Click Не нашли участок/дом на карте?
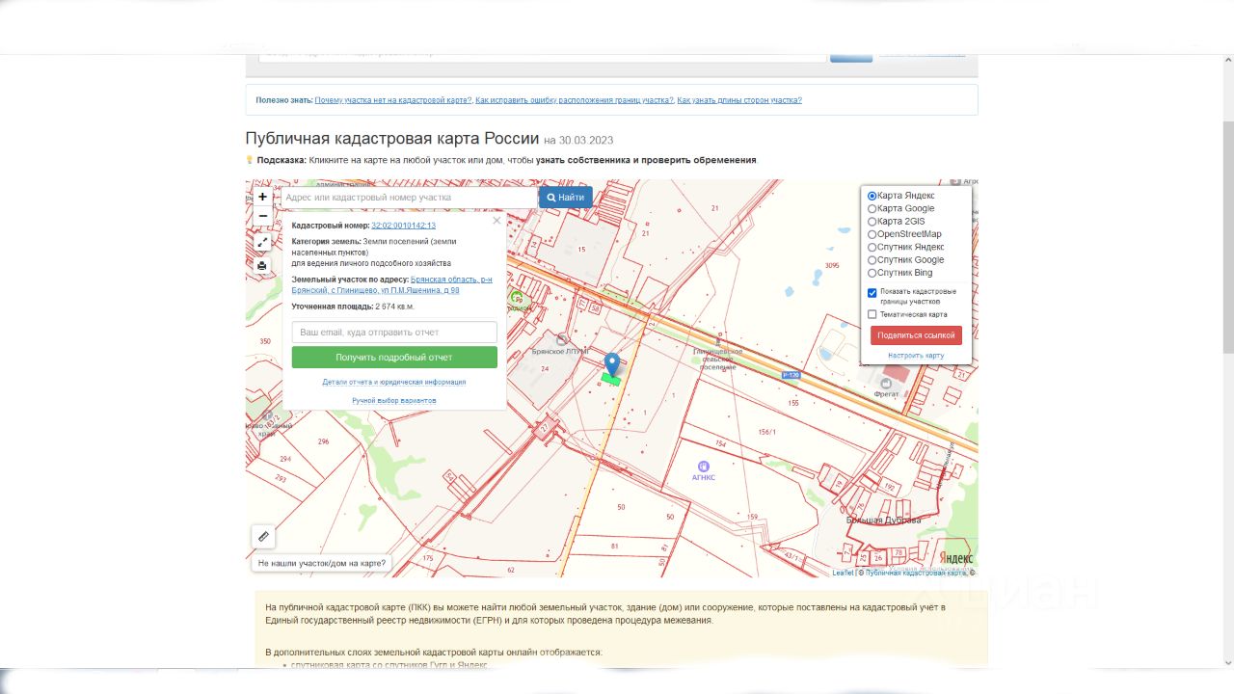This screenshot has height=694, width=1234. tap(322, 563)
